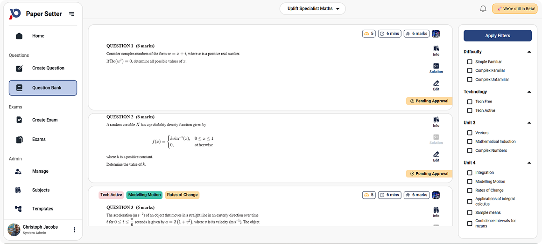Click the Modelling Motion tag on Question 3
This screenshot has height=244, width=542.
[144, 195]
